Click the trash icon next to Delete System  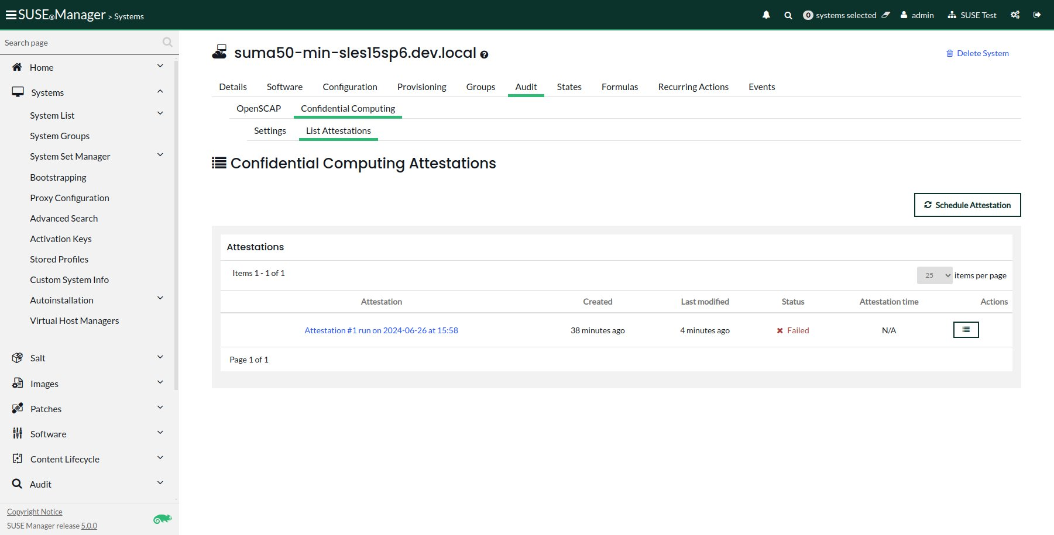click(x=949, y=53)
